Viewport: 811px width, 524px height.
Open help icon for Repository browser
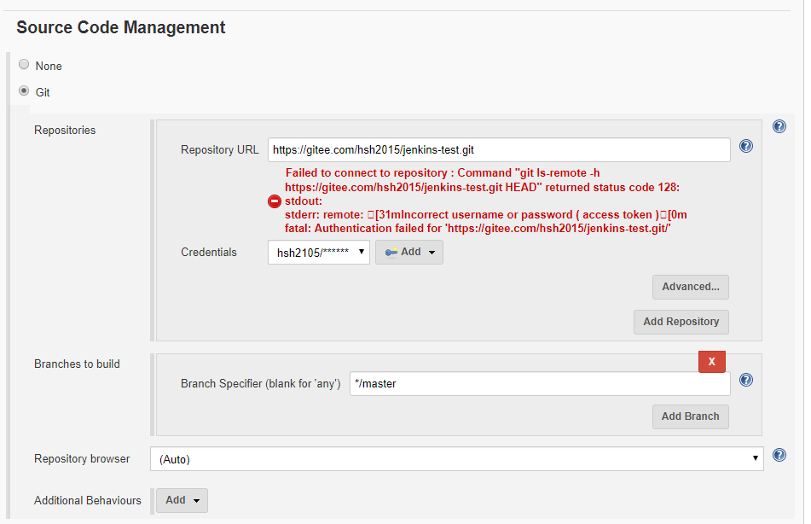[779, 455]
